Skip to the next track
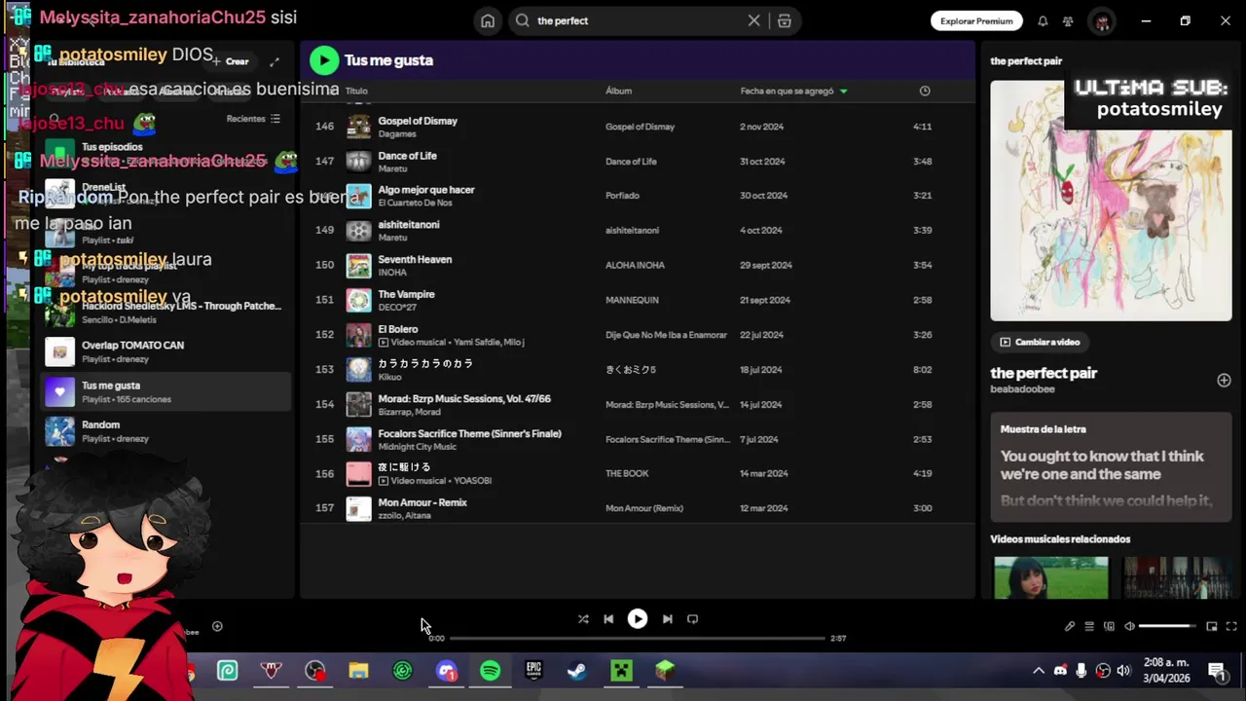The width and height of the screenshot is (1246, 701). (x=667, y=618)
